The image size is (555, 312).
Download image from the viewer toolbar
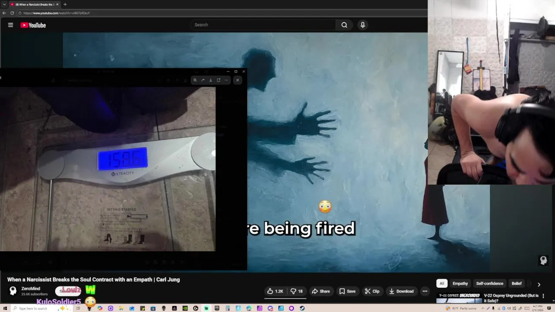coord(211,80)
